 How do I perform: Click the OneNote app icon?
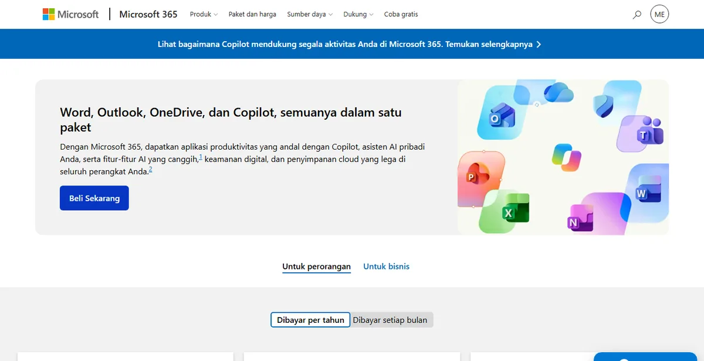tap(581, 218)
